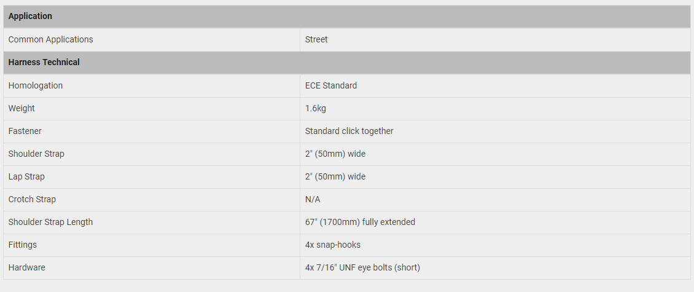Select the Crotch Strap row label
This screenshot has width=694, height=292.
(33, 199)
